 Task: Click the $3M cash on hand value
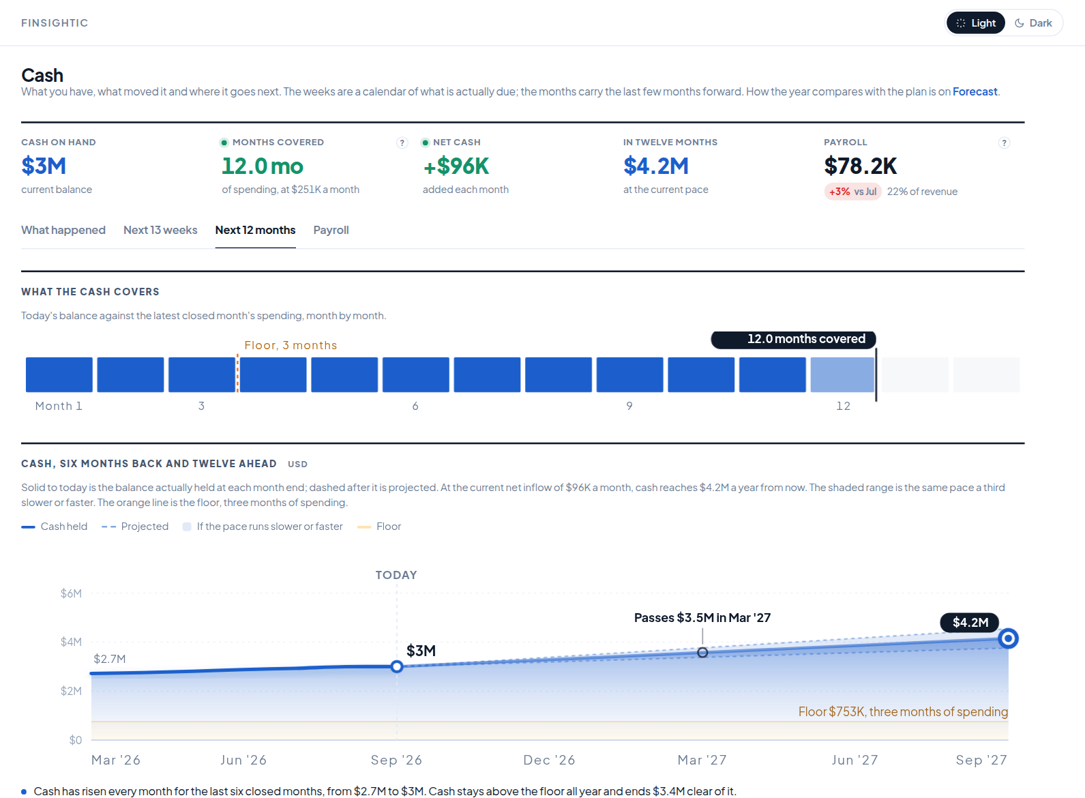(x=44, y=166)
